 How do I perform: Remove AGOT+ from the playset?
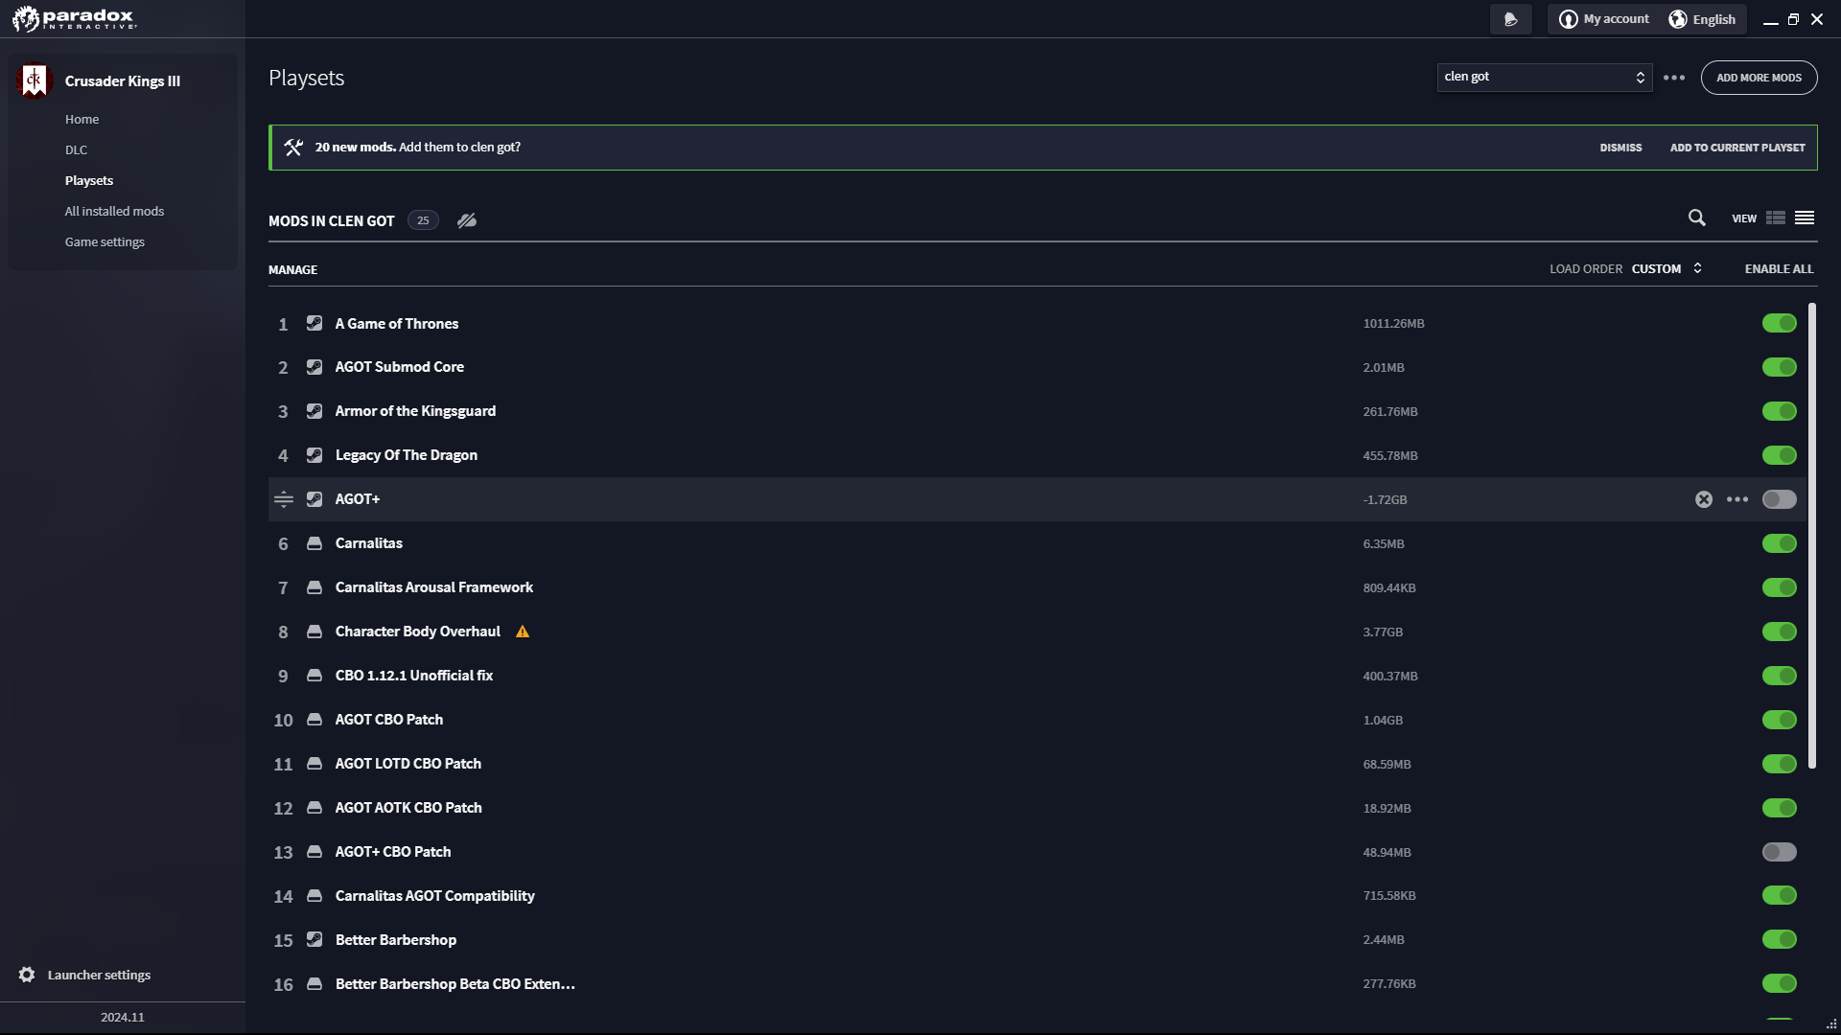pos(1704,499)
